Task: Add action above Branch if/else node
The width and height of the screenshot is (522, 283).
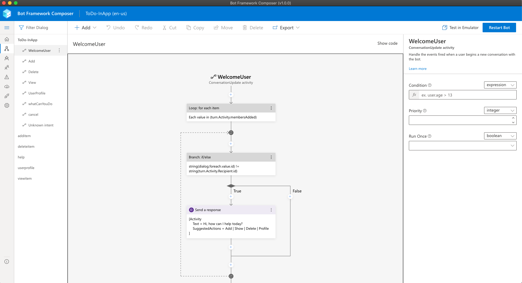Action: pyautogui.click(x=231, y=144)
